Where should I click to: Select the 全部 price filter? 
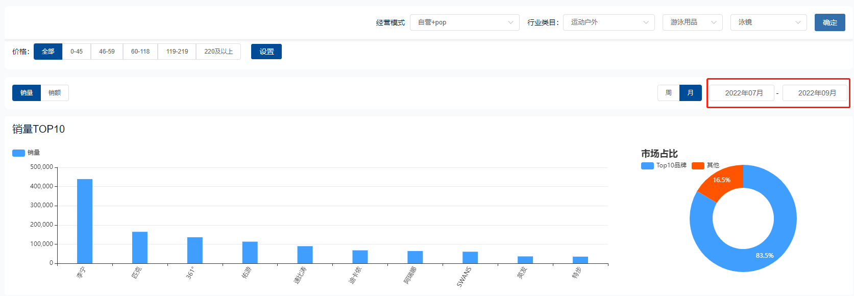[48, 52]
